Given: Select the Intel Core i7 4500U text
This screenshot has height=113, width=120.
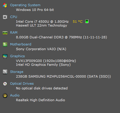Looking at the screenshot, I should [33, 22].
